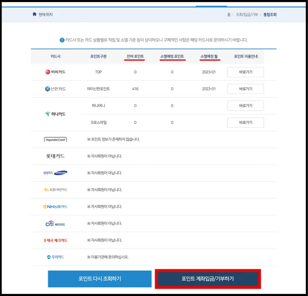The width and height of the screenshot is (308, 296).
Task: Open 바로가기 for 마이신한포인트
Action: 245,89
